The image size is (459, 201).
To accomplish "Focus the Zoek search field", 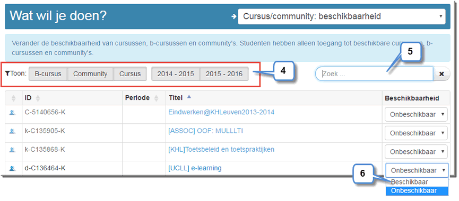I will click(x=374, y=74).
